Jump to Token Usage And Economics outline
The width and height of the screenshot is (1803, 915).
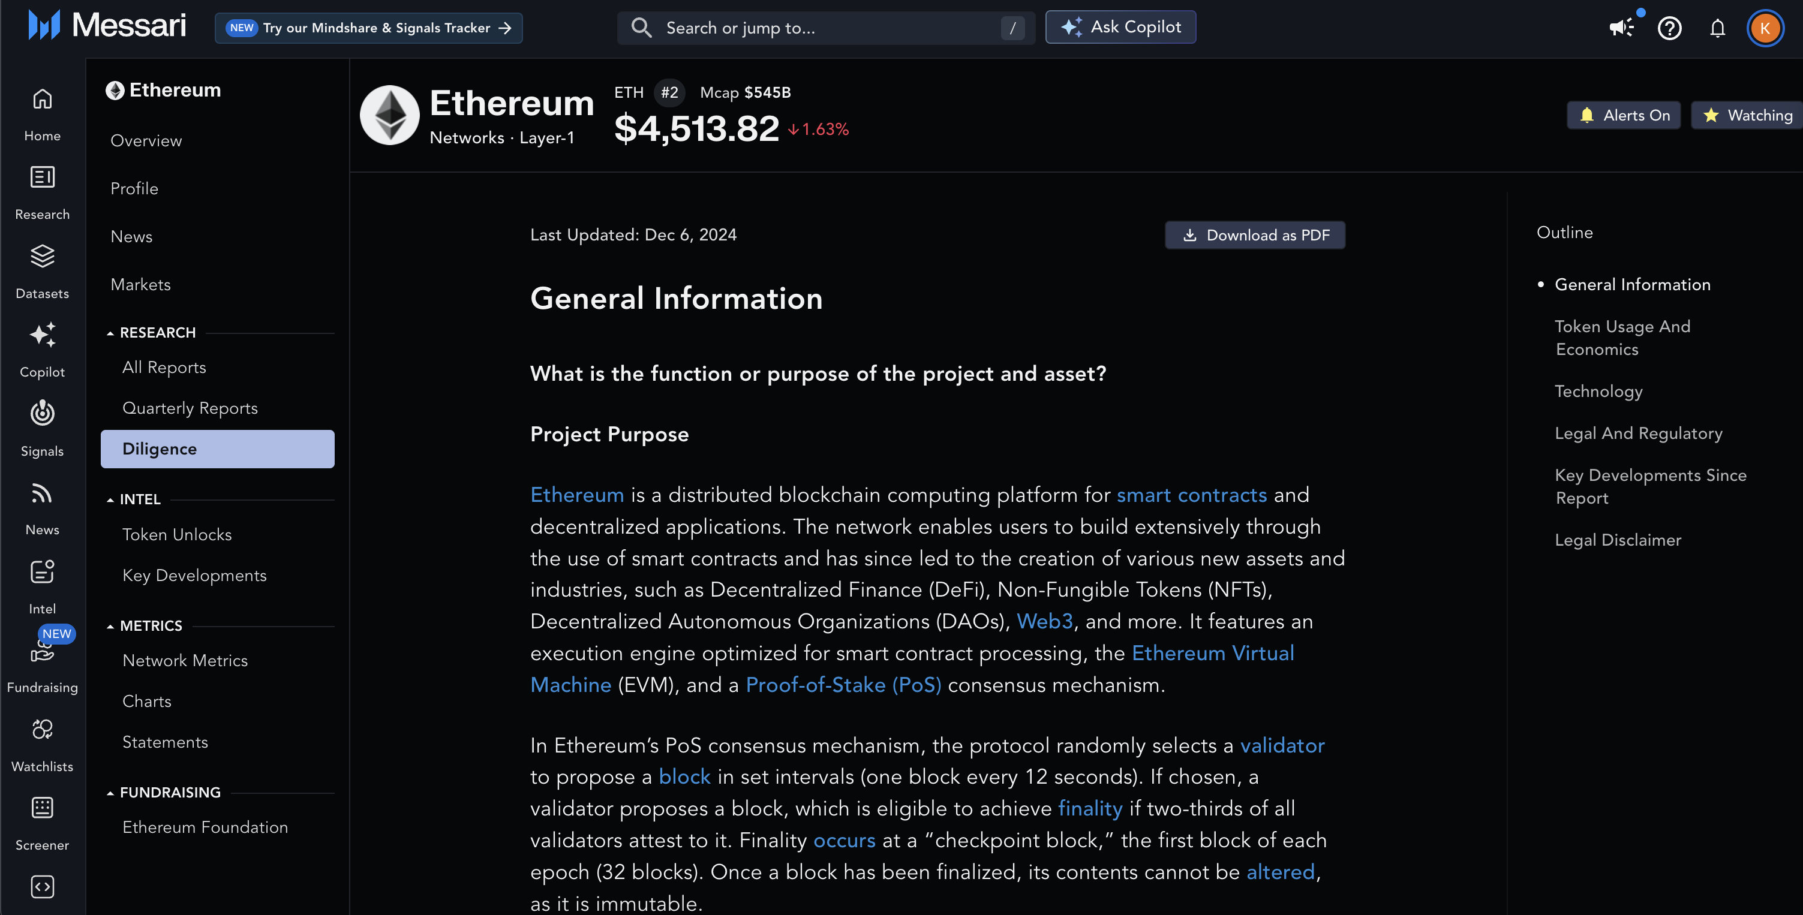[1622, 338]
